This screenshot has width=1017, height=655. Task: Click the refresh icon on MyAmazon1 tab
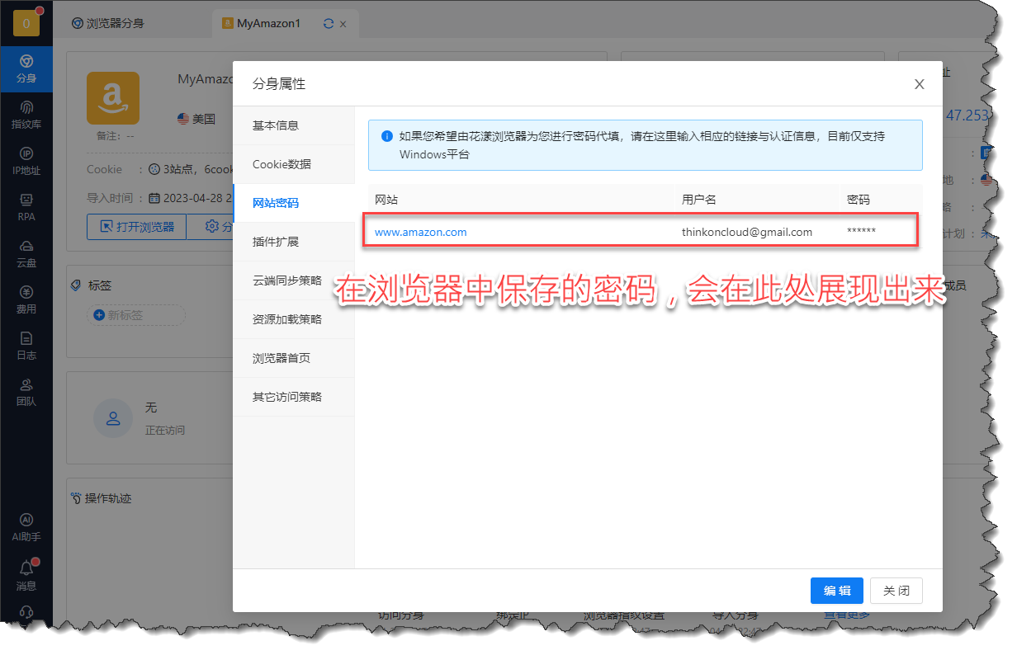click(x=329, y=24)
